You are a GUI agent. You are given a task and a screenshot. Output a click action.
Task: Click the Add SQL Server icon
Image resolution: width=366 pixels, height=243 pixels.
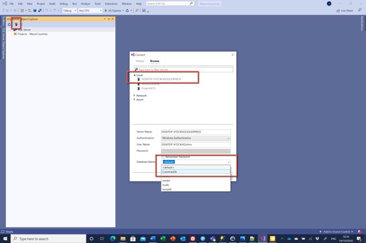(x=16, y=25)
